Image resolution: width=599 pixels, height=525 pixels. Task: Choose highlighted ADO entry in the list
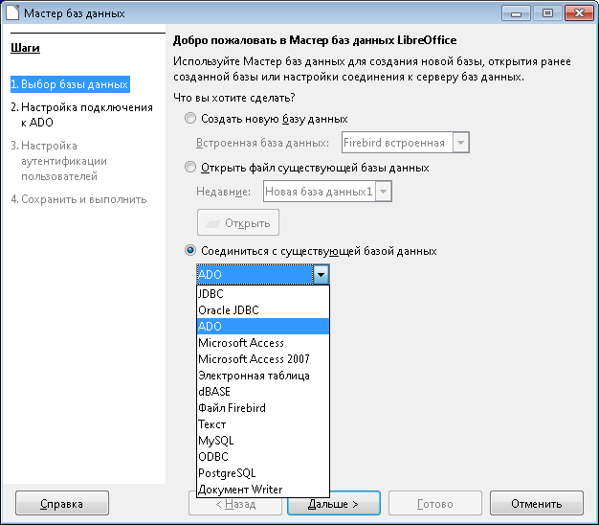(x=263, y=326)
